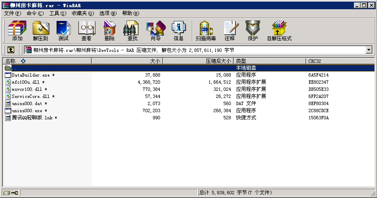This screenshot has height=198, width=377.
Task: Click the Extract To (解压到) icon
Action: click(40, 31)
